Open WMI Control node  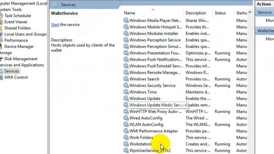tap(16, 77)
